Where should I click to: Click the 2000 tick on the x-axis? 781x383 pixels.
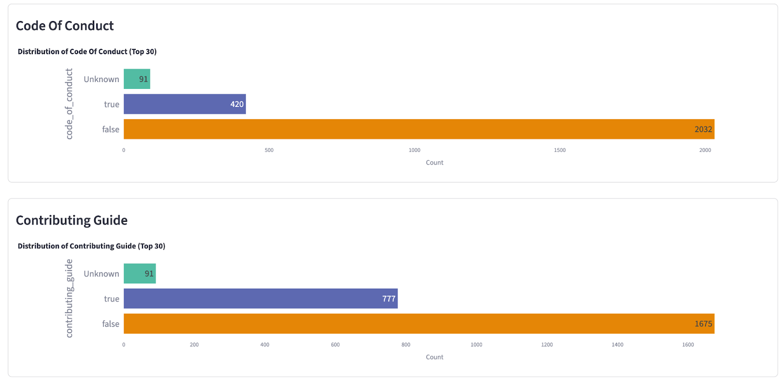705,150
